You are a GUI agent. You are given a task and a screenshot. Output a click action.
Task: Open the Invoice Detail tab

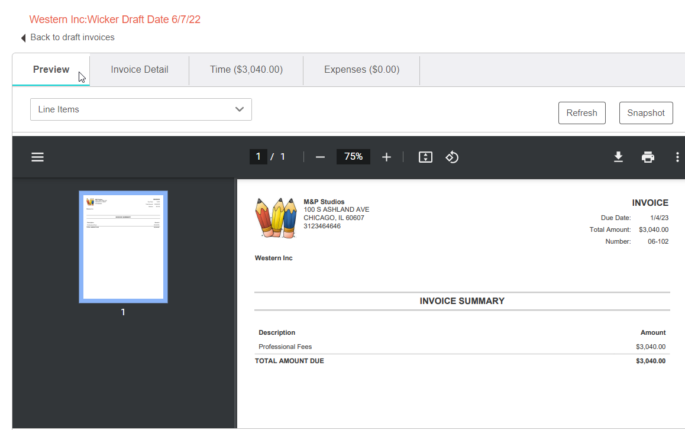pyautogui.click(x=140, y=70)
